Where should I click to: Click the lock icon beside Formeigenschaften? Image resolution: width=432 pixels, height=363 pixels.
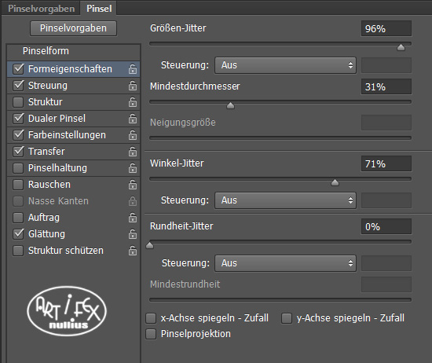pyautogui.click(x=133, y=69)
